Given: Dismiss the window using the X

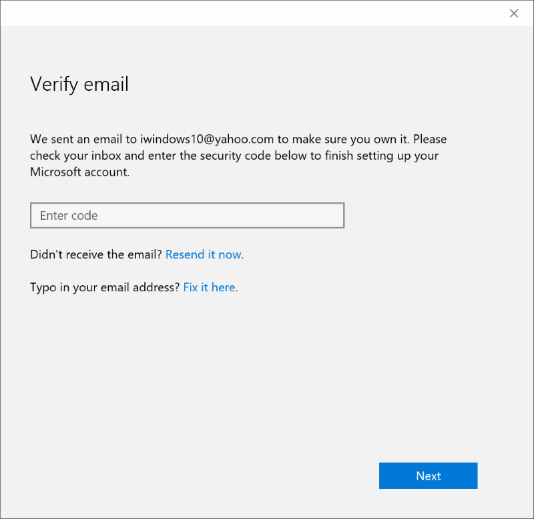Looking at the screenshot, I should pos(514,13).
